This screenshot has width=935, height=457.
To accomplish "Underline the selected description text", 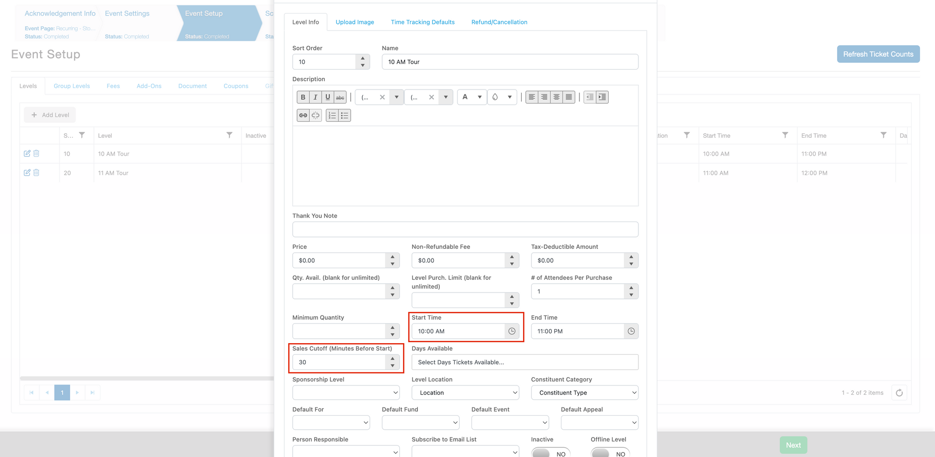I will pyautogui.click(x=328, y=97).
